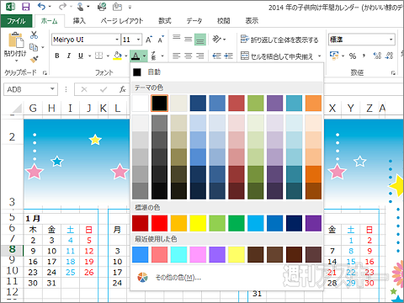This screenshot has height=303, width=404.
Task: Open the number format 標準 dropdown
Action: pyautogui.click(x=391, y=40)
